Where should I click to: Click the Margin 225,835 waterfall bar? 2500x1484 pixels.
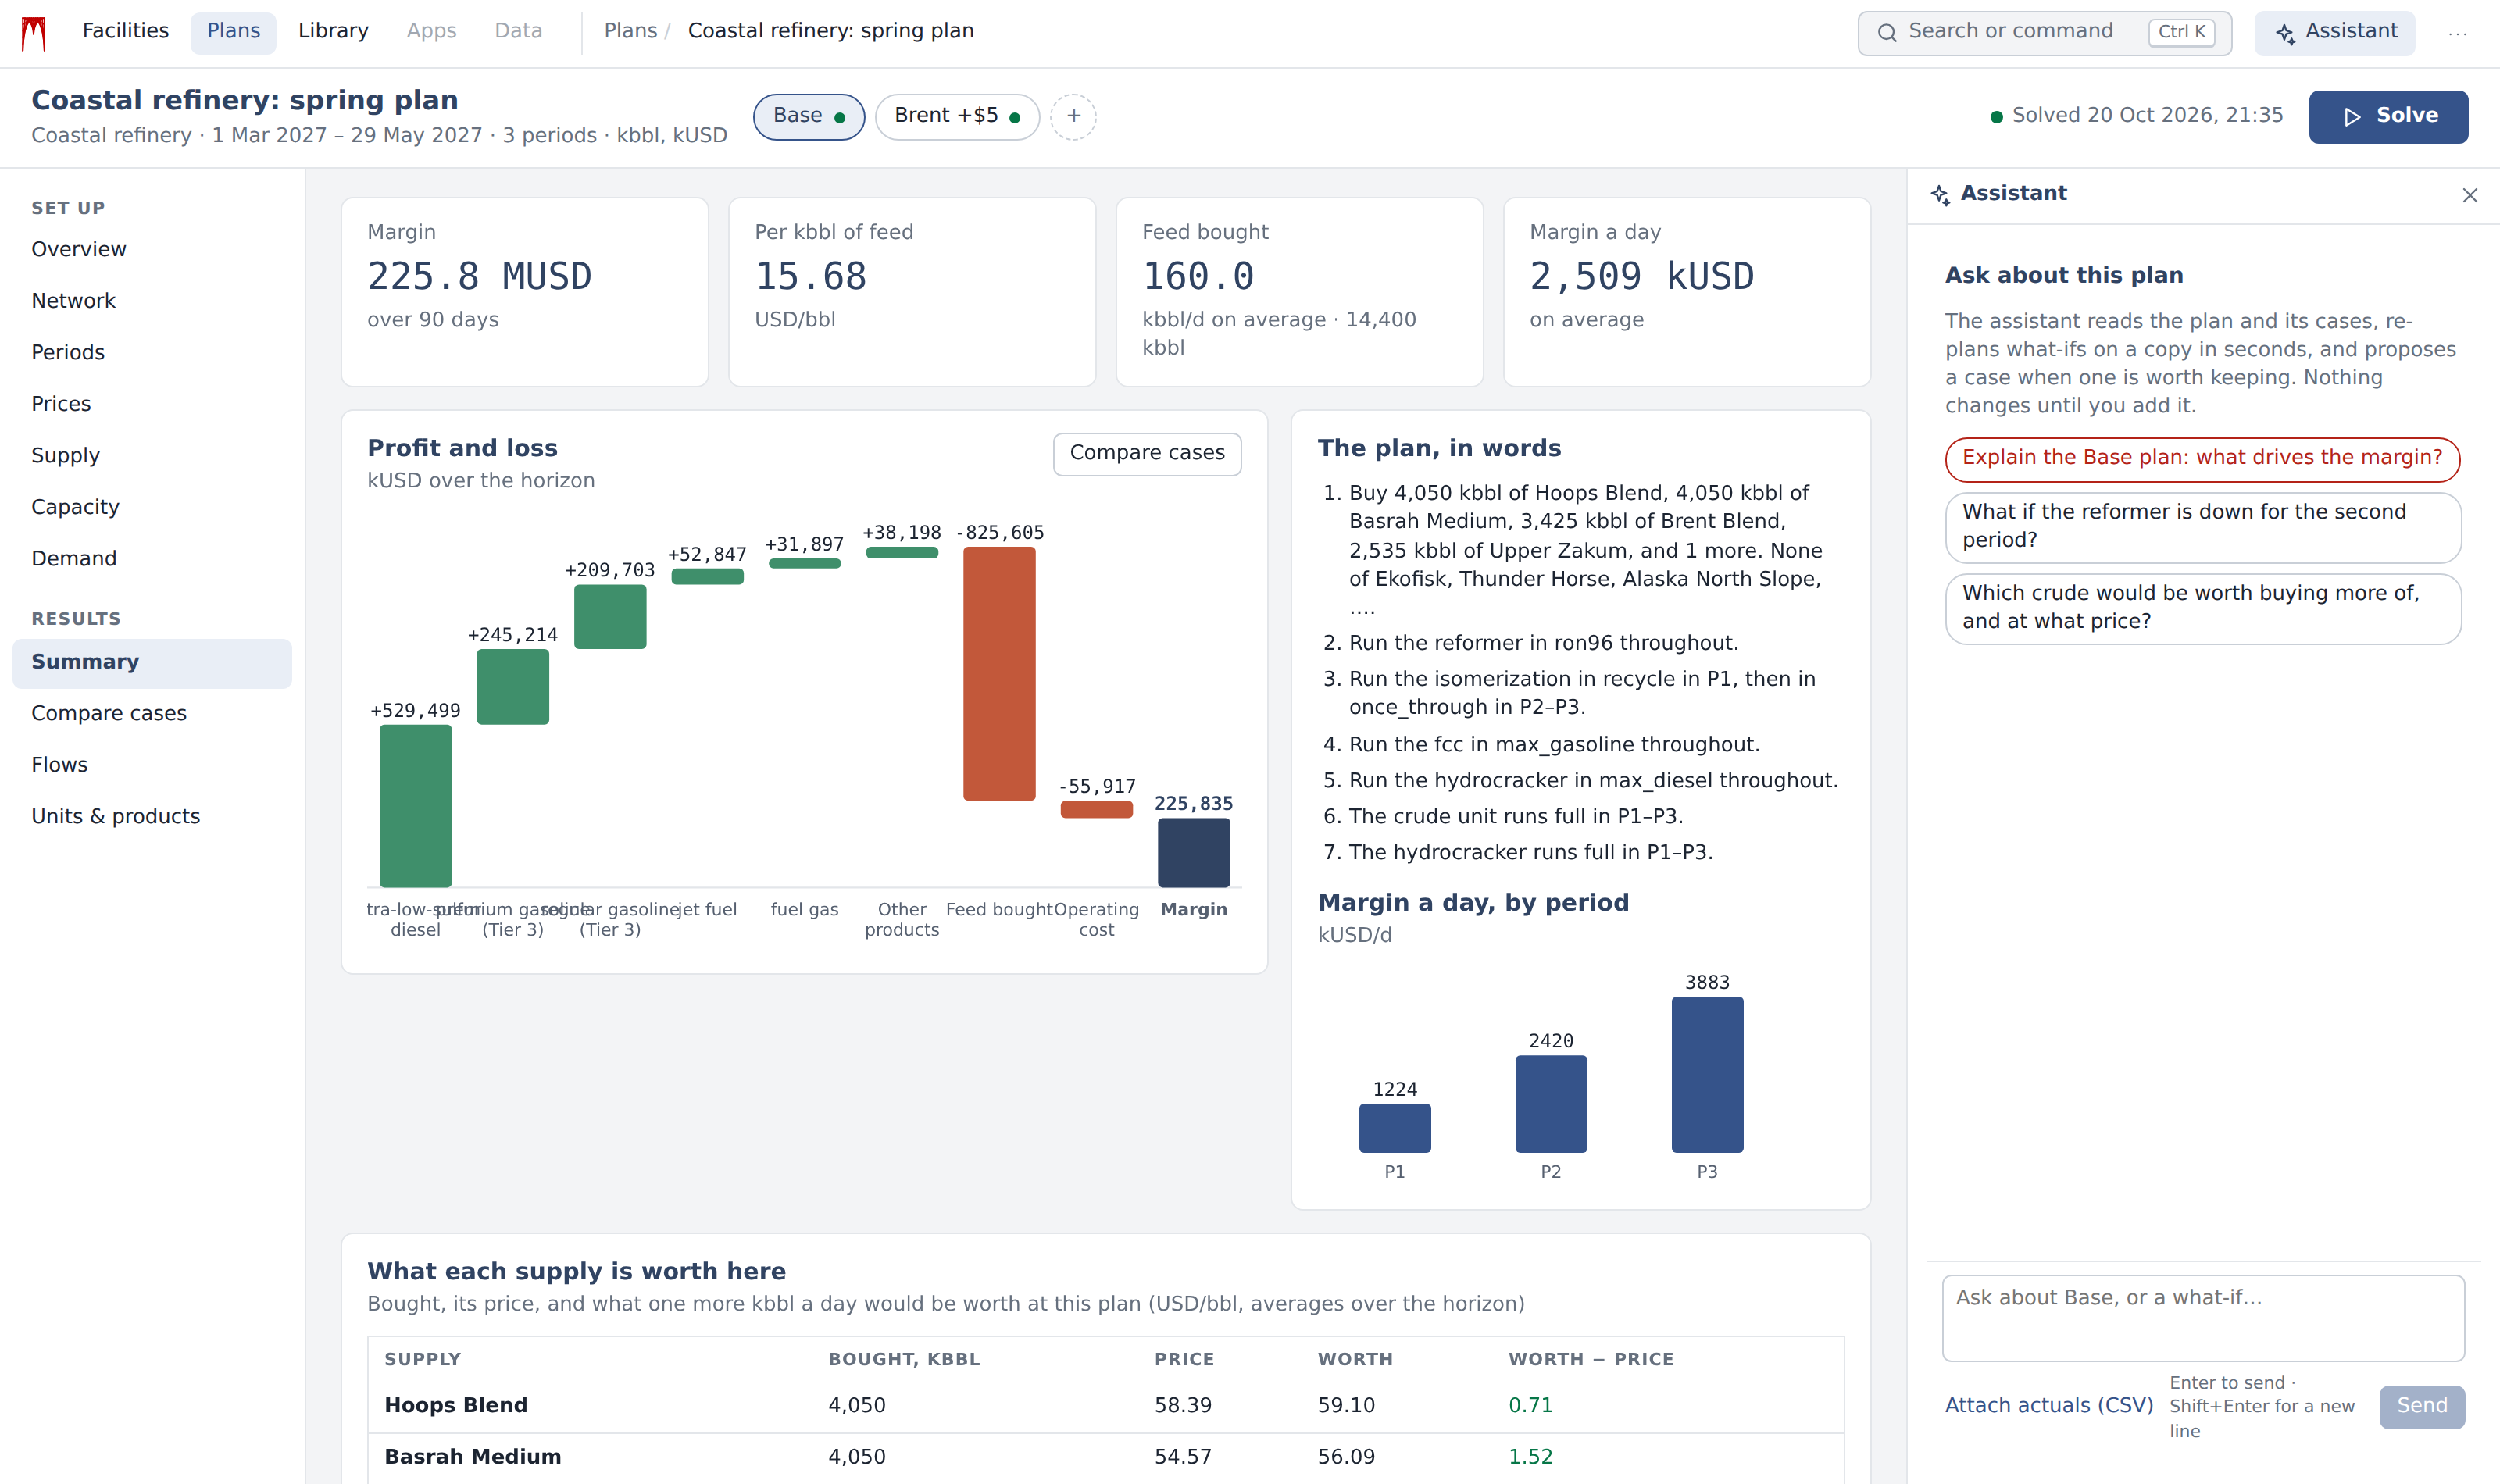click(1193, 852)
